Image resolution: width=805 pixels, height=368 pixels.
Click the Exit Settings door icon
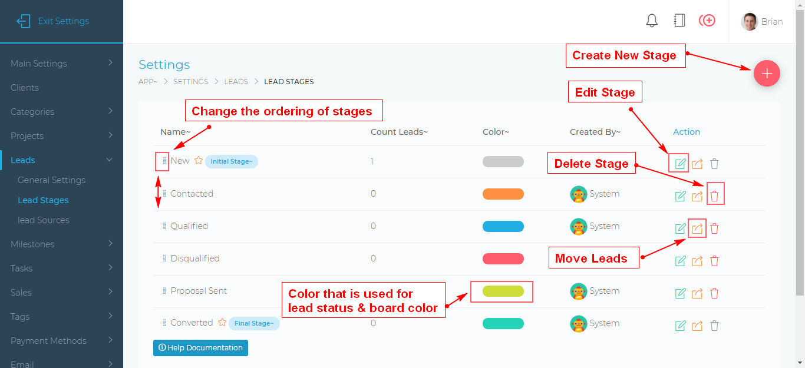(24, 21)
